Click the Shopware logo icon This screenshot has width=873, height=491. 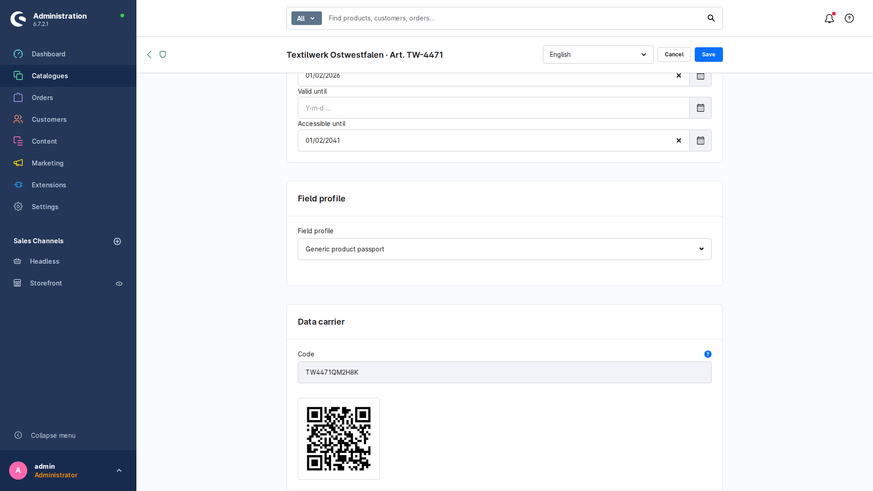[18, 19]
